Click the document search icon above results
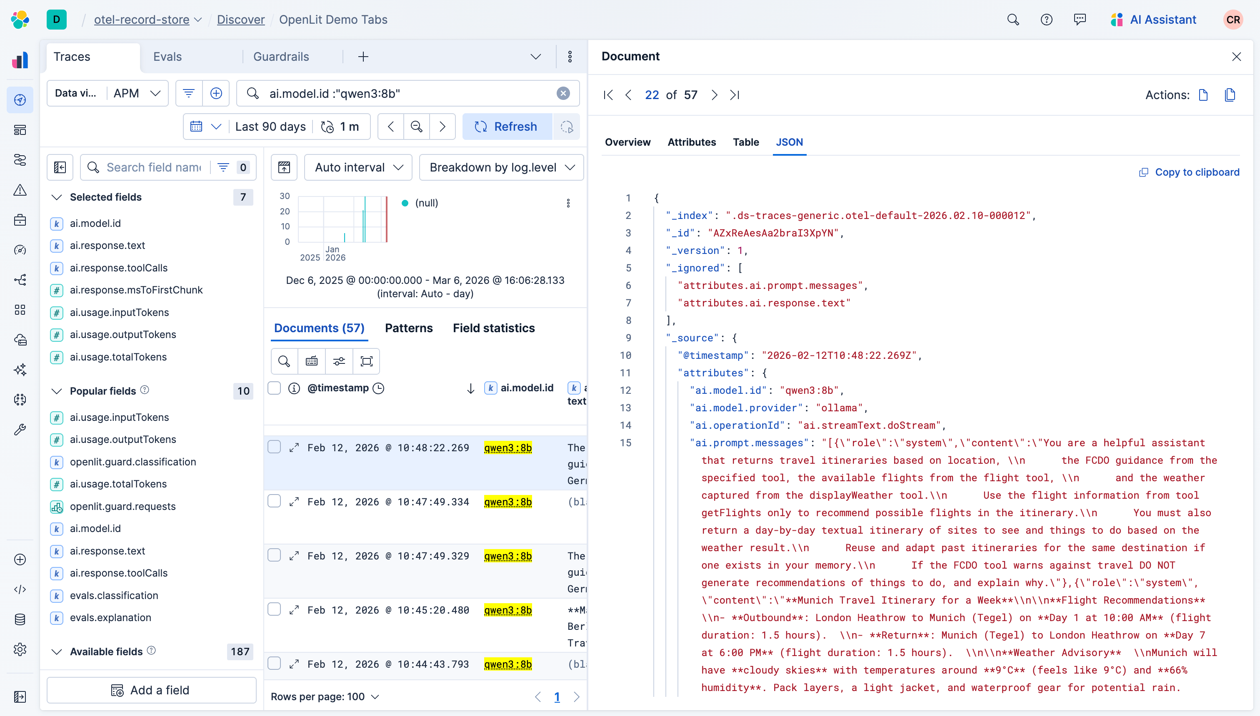The image size is (1260, 716). tap(284, 361)
